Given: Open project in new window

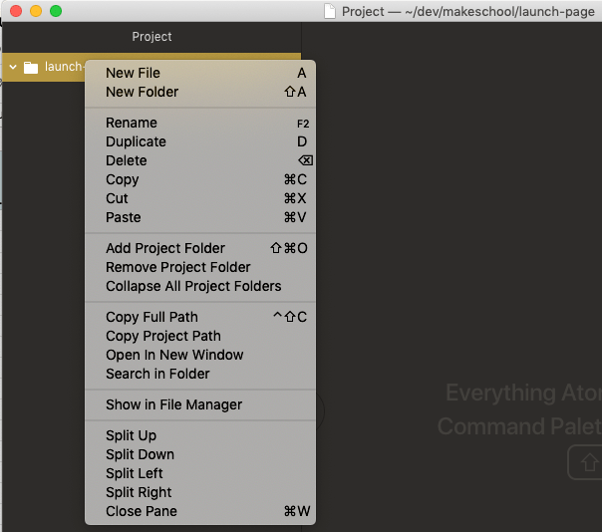Looking at the screenshot, I should coord(174,355).
